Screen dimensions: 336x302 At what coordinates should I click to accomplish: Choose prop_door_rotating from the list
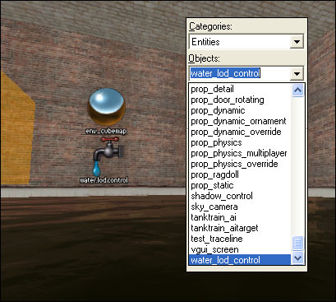pyautogui.click(x=240, y=100)
